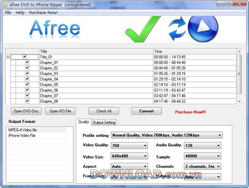Image resolution: width=249 pixels, height=188 pixels.
Task: Select the Chapter_08 row title
Action: 49,101
